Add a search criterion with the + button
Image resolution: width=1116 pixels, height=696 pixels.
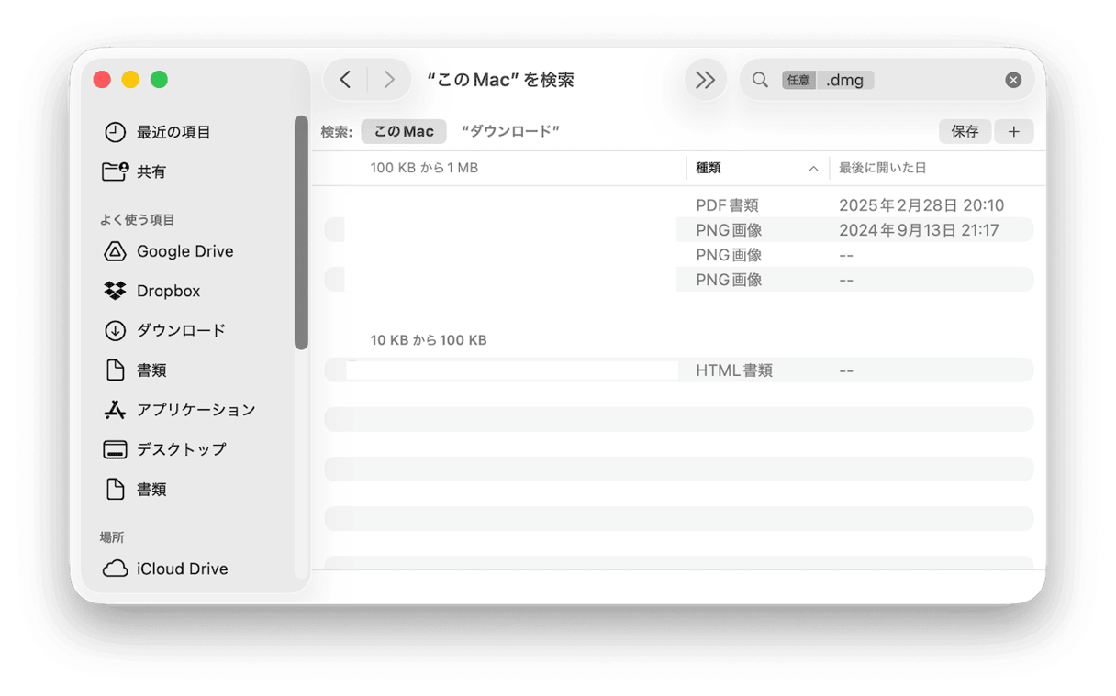coord(1014,131)
